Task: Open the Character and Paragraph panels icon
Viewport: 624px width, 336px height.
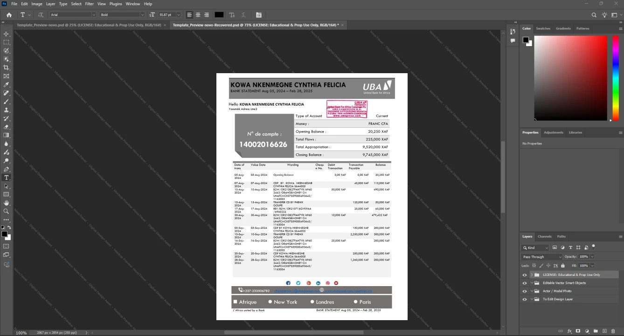Action: (x=259, y=15)
